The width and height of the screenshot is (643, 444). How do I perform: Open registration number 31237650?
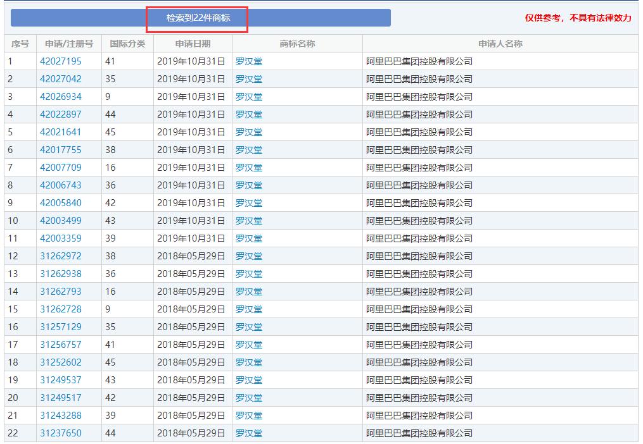(x=61, y=433)
